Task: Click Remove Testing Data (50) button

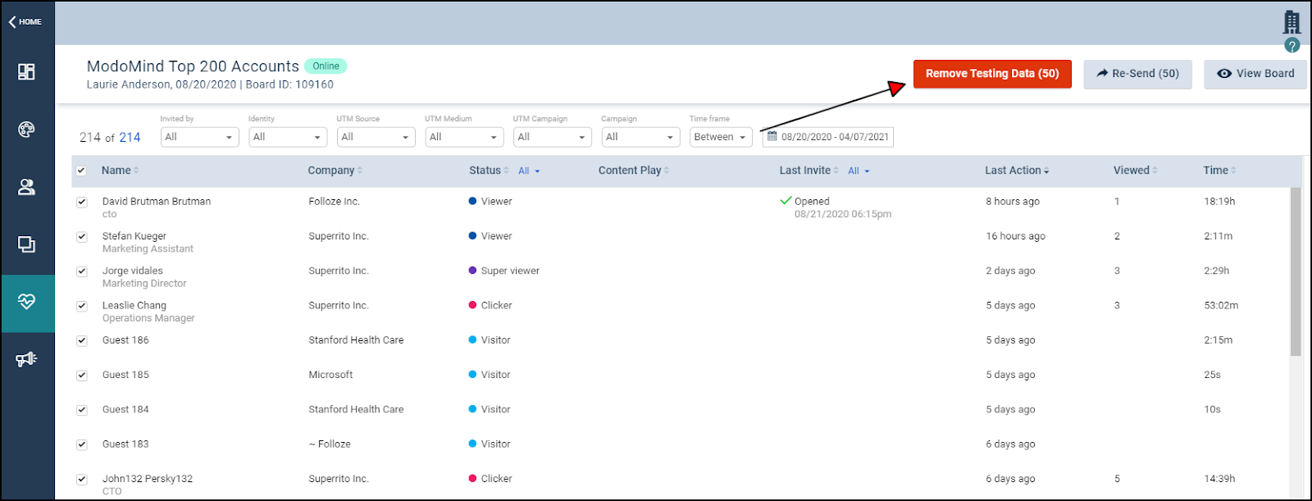Action: point(992,74)
